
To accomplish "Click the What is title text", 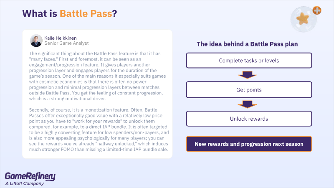I will (x=40, y=13).
